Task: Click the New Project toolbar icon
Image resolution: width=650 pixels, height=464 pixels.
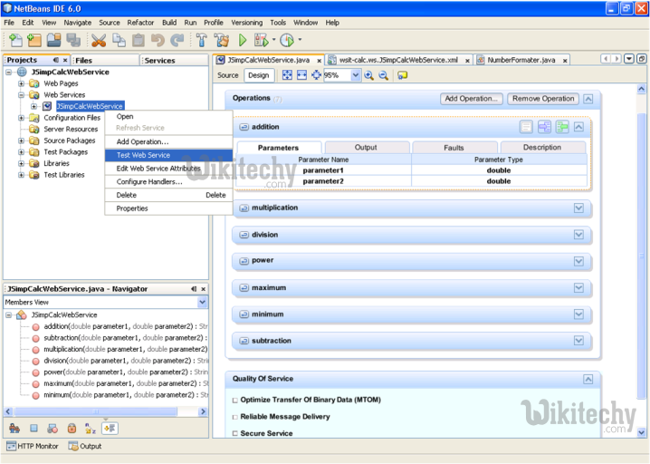Action: pyautogui.click(x=34, y=40)
